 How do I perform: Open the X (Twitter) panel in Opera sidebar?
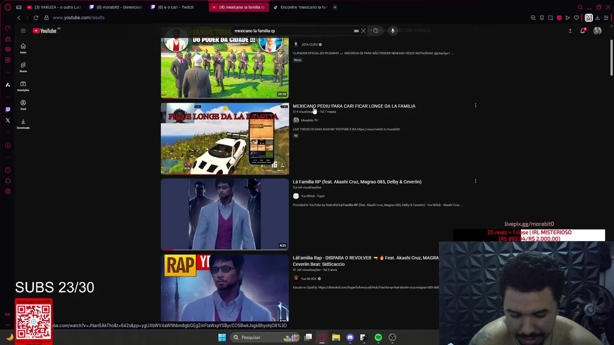(8, 120)
